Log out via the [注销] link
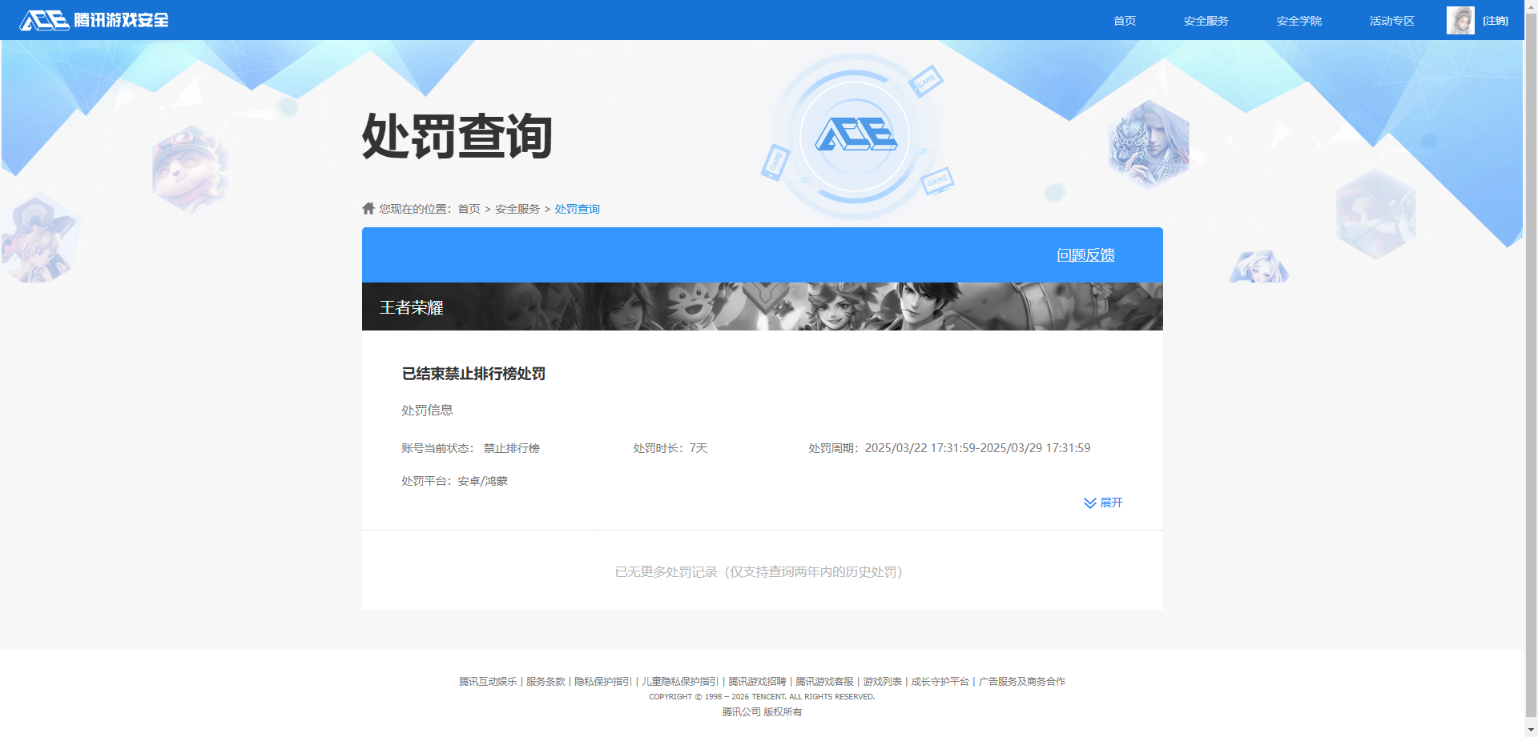Image resolution: width=1538 pixels, height=737 pixels. tap(1495, 21)
